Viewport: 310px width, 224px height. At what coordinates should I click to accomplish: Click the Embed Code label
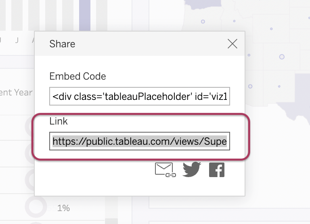pyautogui.click(x=77, y=76)
